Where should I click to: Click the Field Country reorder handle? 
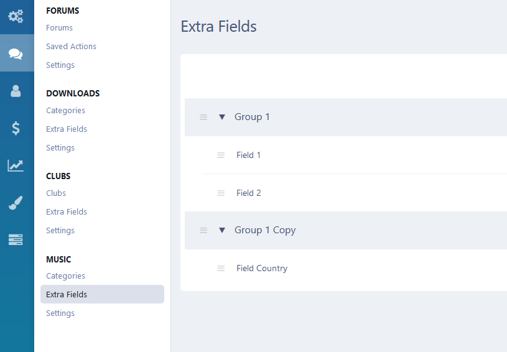[x=221, y=268]
